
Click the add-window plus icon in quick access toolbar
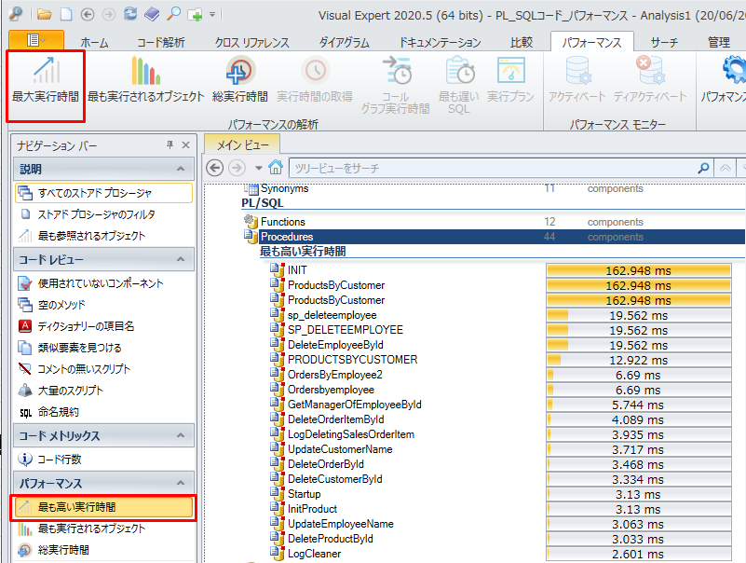pyautogui.click(x=195, y=15)
